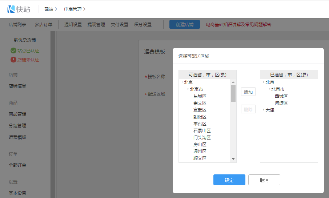Open the 提现管理 tab
The height and width of the screenshot is (198, 329).
(x=96, y=25)
